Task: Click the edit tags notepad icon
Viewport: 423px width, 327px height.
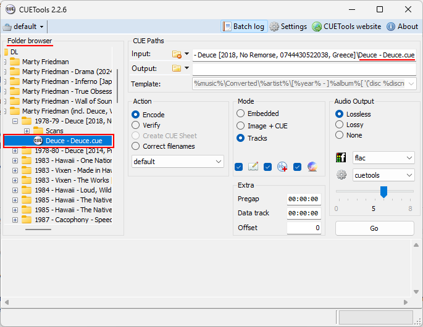Action: (x=253, y=167)
